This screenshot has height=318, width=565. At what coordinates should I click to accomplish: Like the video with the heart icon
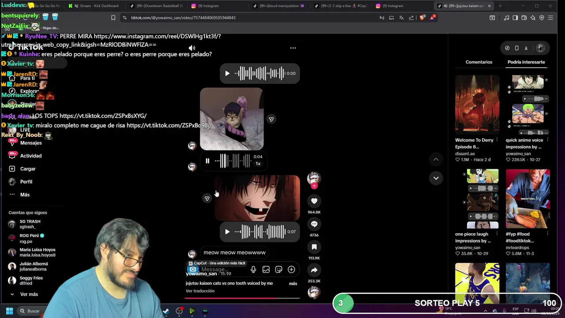314,201
